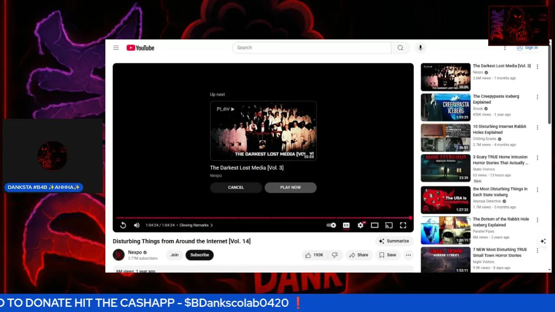The image size is (555, 312).
Task: Share the video
Action: (x=359, y=255)
